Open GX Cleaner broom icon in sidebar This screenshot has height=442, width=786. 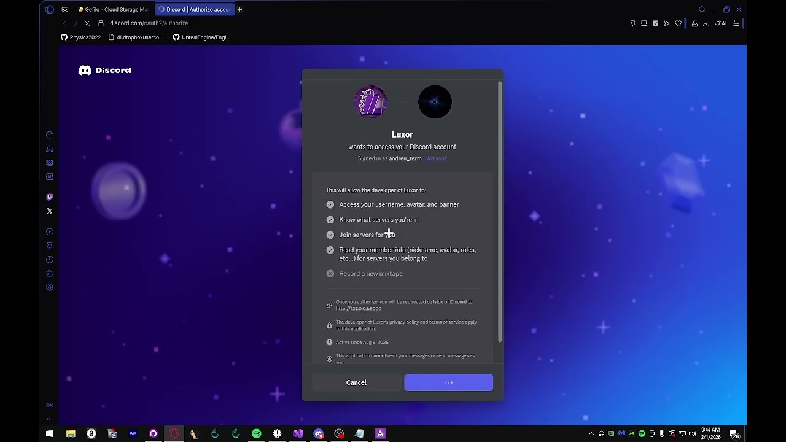(x=50, y=149)
